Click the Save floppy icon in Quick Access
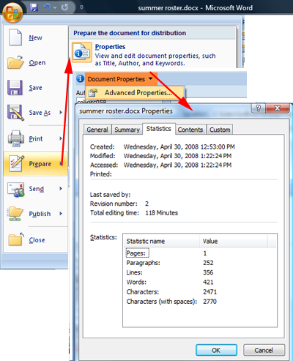The height and width of the screenshot is (361, 293). tap(34, 7)
